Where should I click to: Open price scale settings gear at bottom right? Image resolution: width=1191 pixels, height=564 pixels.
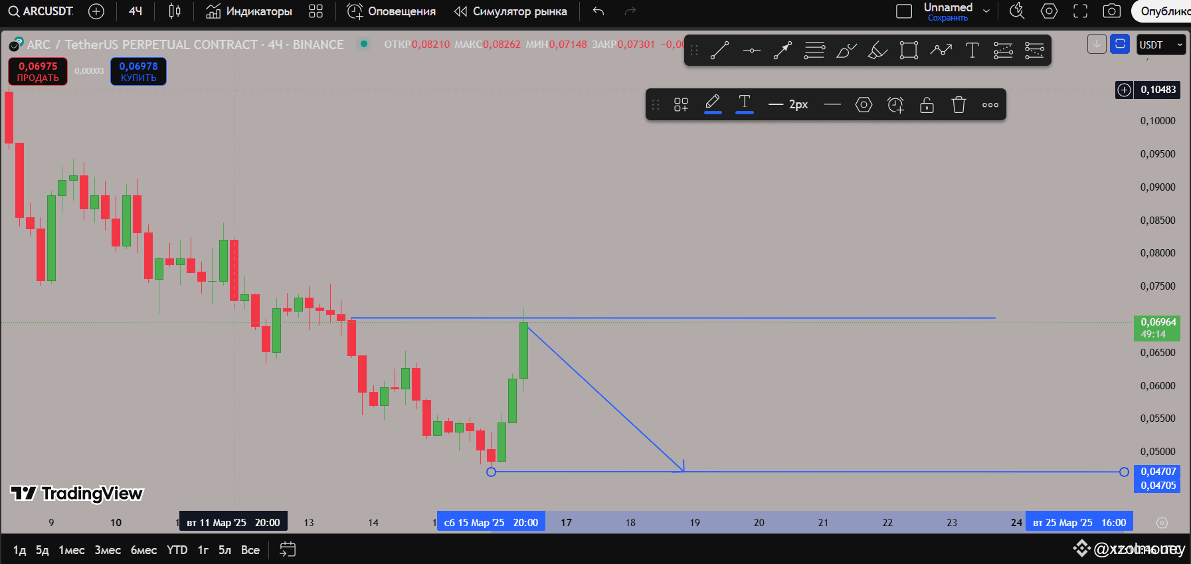tap(1162, 523)
